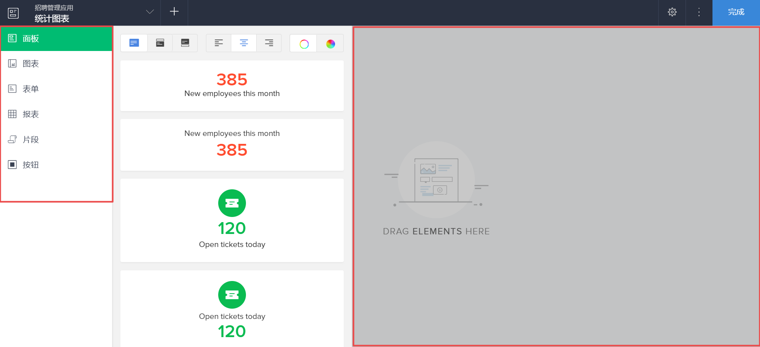The height and width of the screenshot is (347, 760).
Task: Set panel alignment to left
Action: coord(219,43)
